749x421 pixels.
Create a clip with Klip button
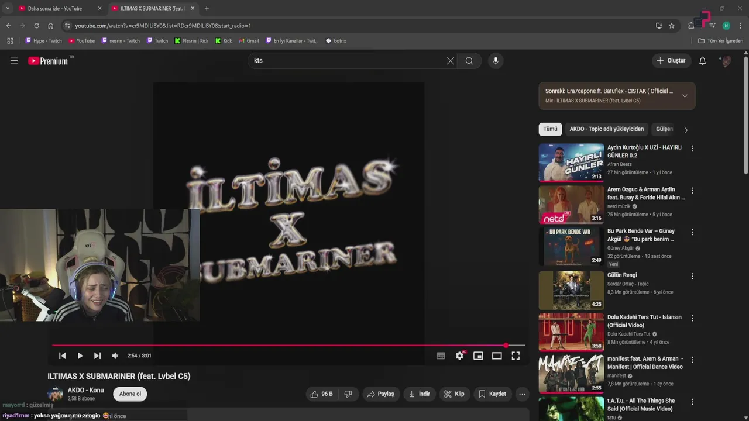454,394
